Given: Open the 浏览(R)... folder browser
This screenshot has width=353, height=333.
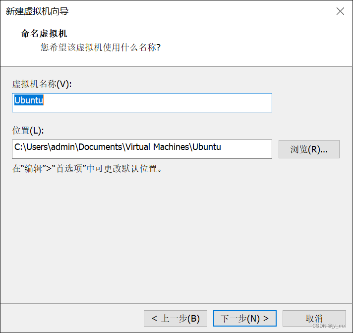Looking at the screenshot, I should [309, 149].
